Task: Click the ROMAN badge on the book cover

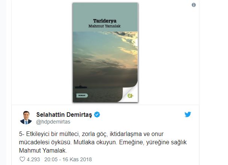Action: 82,96
